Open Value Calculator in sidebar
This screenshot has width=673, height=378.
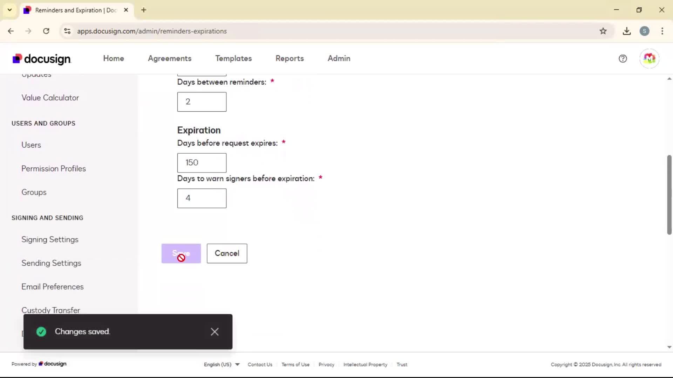(50, 98)
